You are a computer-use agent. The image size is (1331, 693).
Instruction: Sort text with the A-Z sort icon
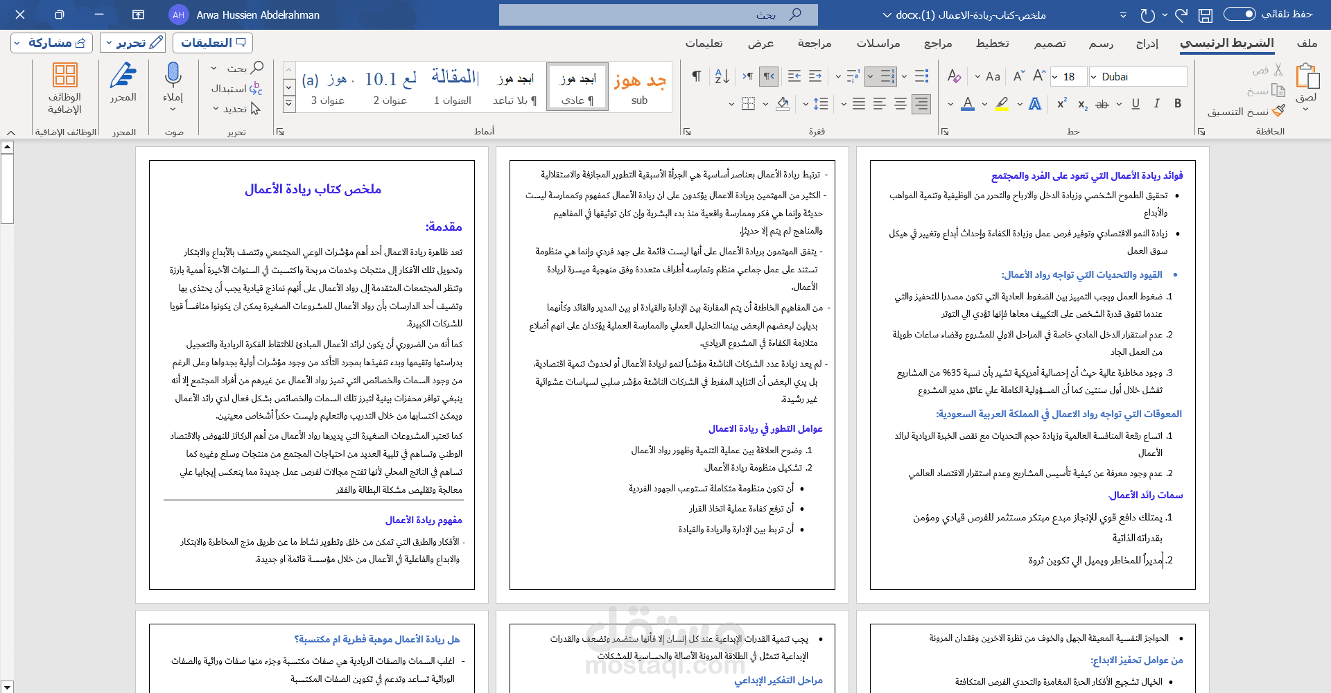tap(722, 76)
